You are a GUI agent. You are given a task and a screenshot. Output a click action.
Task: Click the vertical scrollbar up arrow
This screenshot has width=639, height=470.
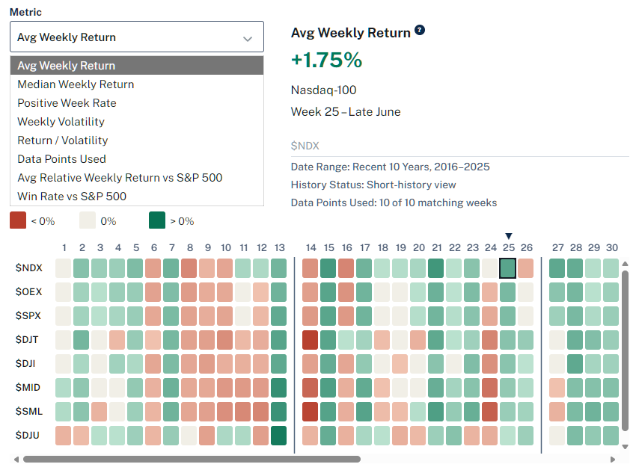click(625, 264)
